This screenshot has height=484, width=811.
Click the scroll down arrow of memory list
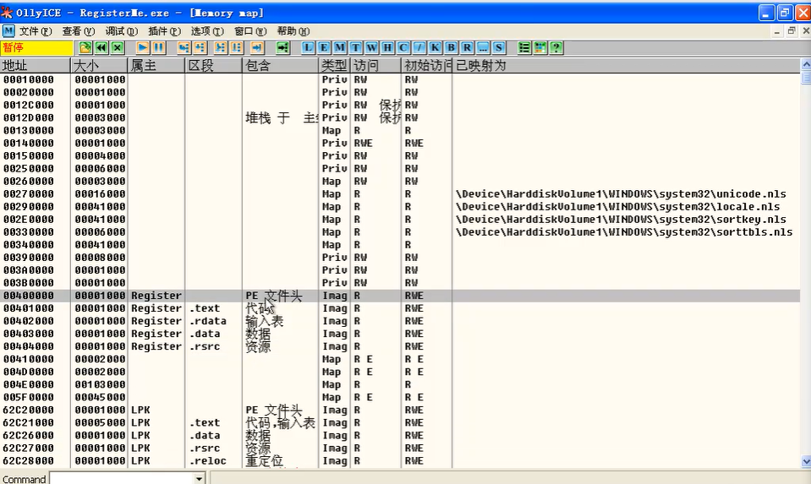click(x=806, y=461)
